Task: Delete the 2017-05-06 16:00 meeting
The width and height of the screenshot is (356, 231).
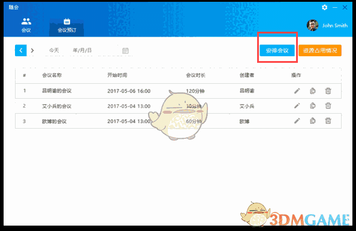Action: (x=328, y=91)
